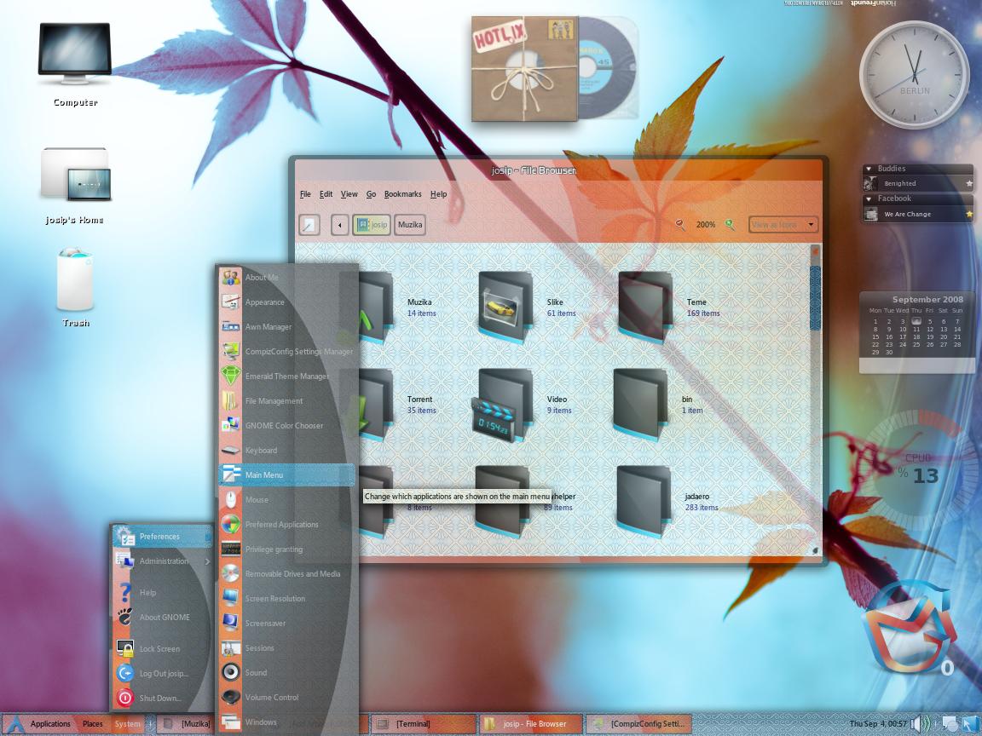This screenshot has width=982, height=736.
Task: Open the Trash desktop icon
Action: pyautogui.click(x=75, y=286)
